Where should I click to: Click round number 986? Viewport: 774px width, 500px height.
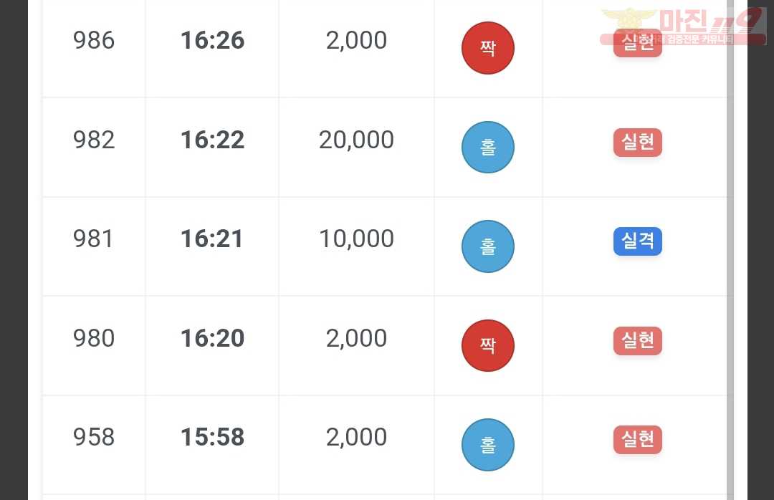pos(94,40)
